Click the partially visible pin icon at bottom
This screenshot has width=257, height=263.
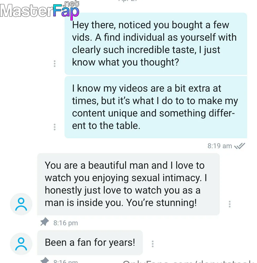(x=45, y=260)
